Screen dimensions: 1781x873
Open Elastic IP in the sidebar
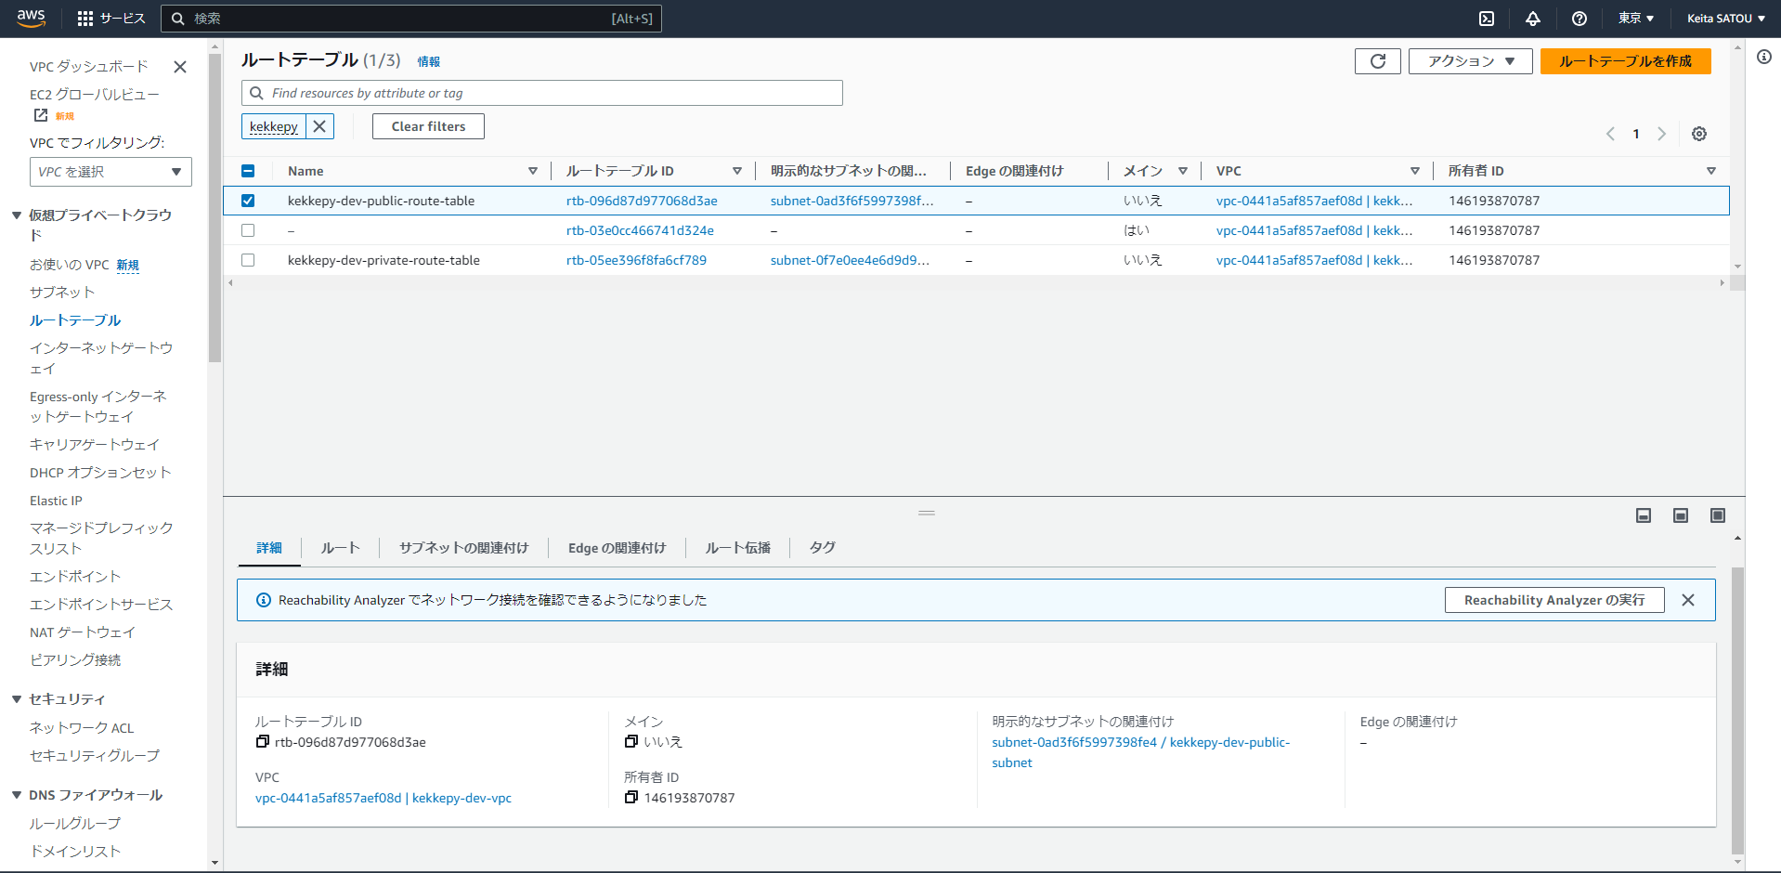coord(56,501)
